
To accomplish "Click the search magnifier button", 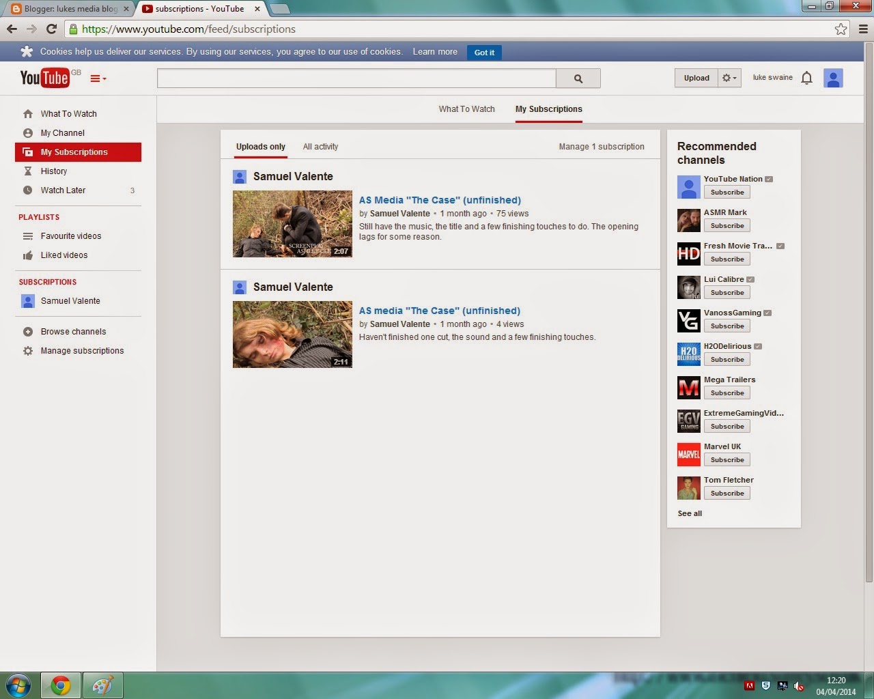I will pyautogui.click(x=578, y=79).
